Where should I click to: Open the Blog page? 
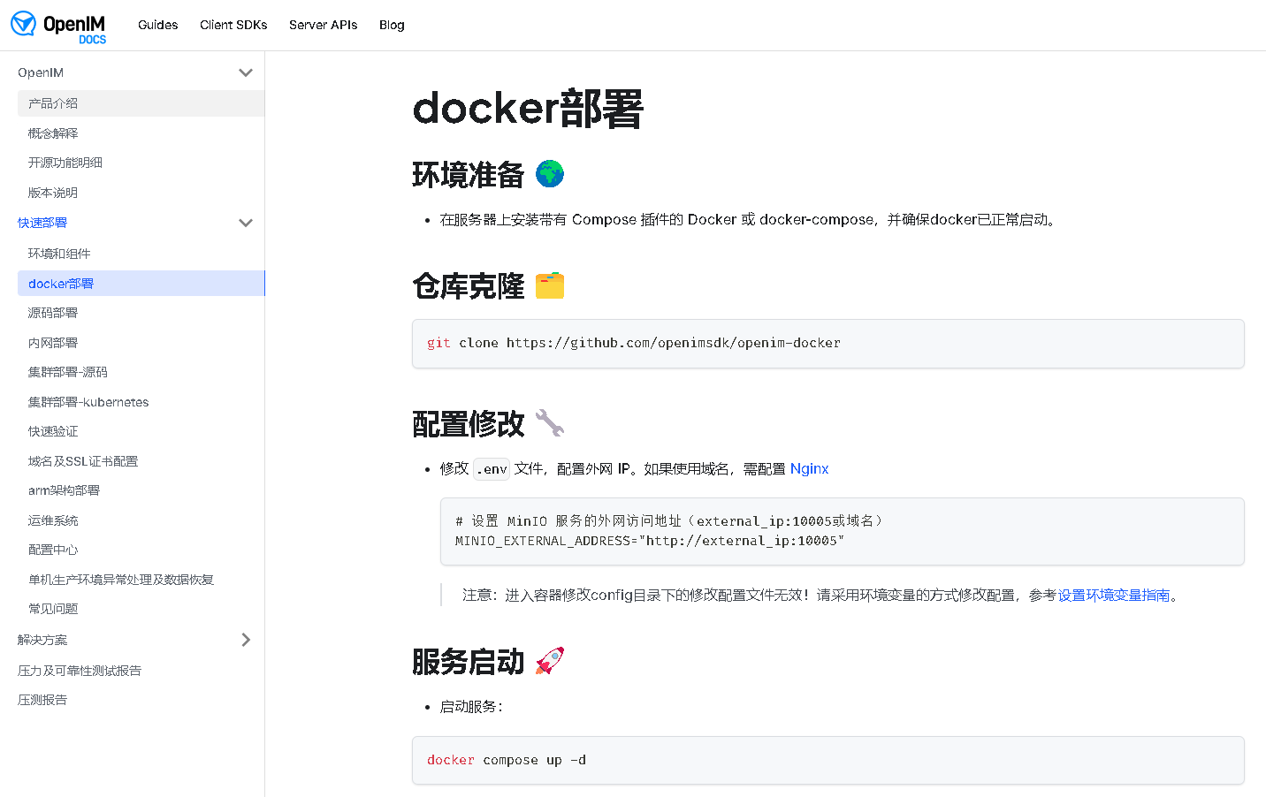pos(392,25)
